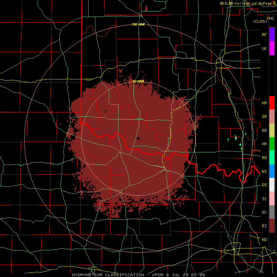Click the 50 NMI range ring label

click(x=138, y=81)
